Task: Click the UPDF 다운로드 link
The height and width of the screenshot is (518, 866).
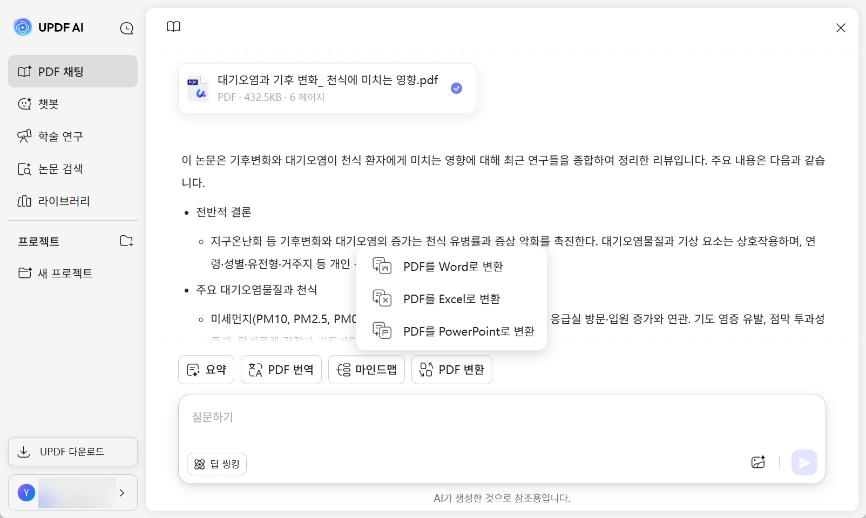Action: [x=72, y=452]
